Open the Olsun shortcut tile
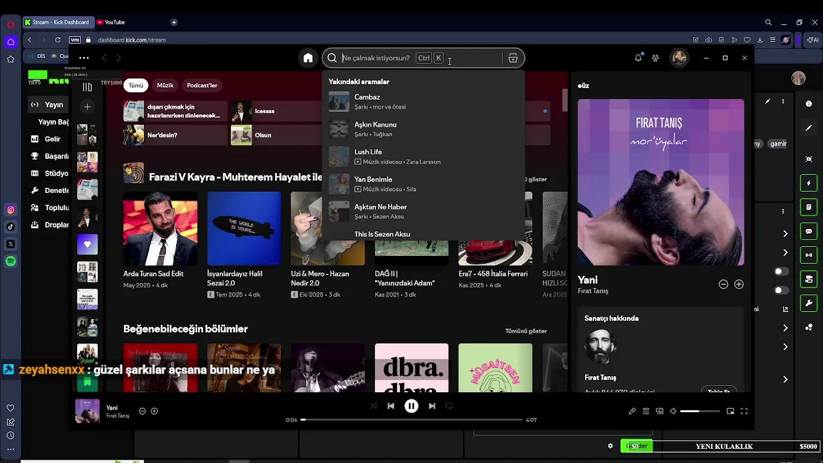This screenshot has width=823, height=463. click(x=277, y=135)
